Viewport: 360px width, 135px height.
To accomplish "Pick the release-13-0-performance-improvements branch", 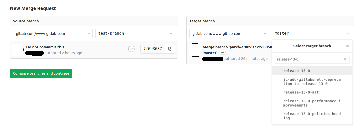I will coord(312,103).
